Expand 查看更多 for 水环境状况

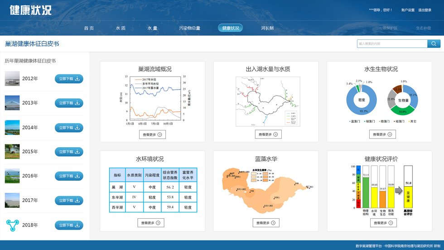tap(151, 223)
